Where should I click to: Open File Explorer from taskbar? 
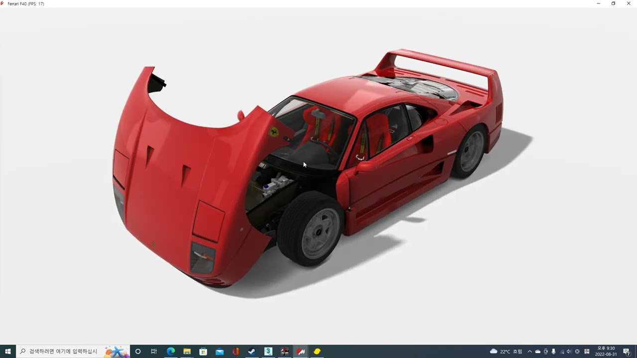click(187, 352)
